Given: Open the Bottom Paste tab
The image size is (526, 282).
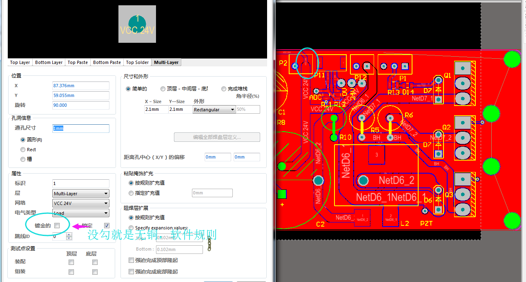Looking at the screenshot, I should pyautogui.click(x=107, y=62).
